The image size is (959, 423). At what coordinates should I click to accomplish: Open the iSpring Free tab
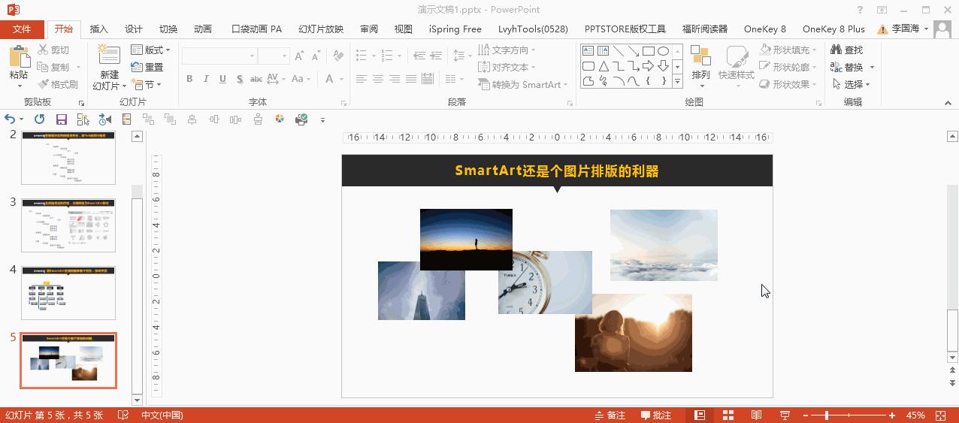455,29
